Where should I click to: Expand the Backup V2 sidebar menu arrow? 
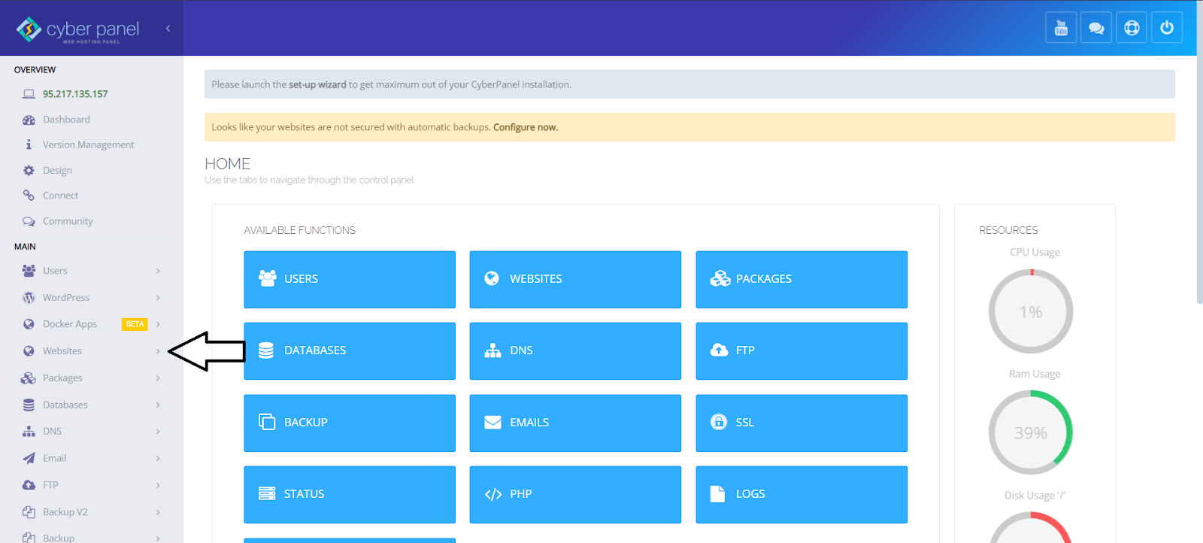[x=158, y=512]
